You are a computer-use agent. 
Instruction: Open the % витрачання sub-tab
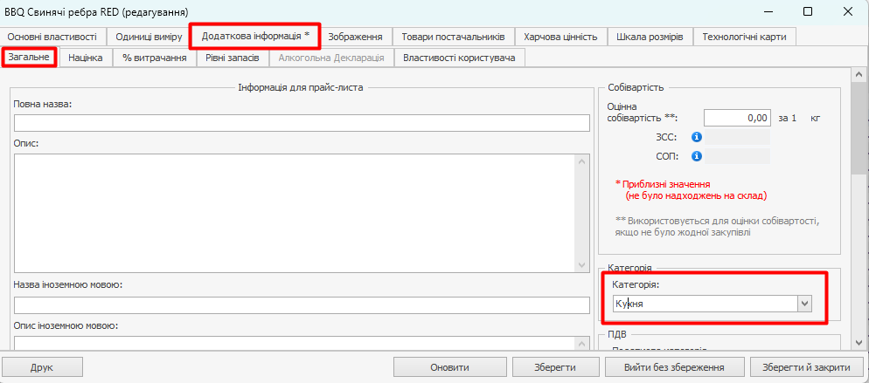tap(154, 58)
